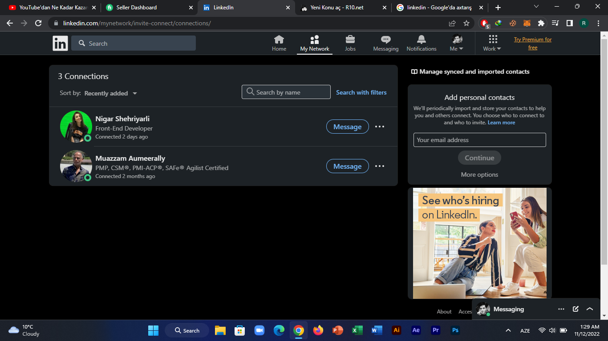Open Adobe Illustrator from the taskbar

[397, 330]
